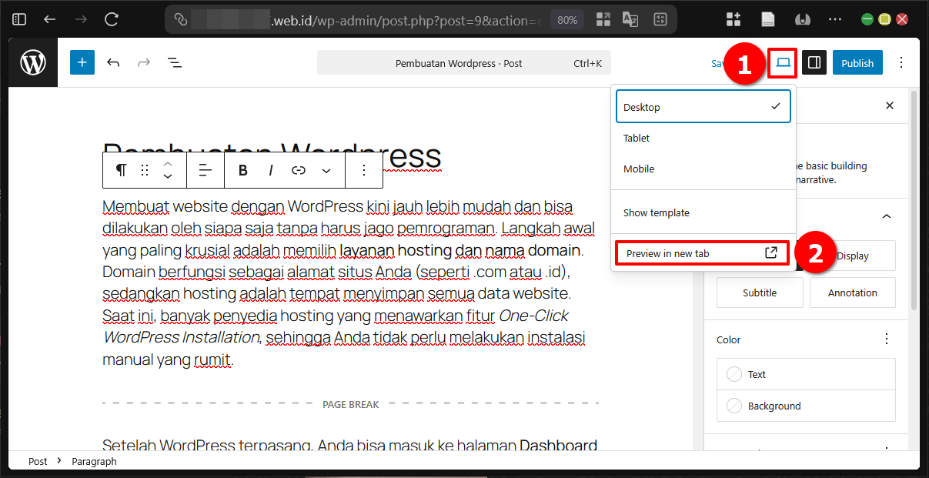Toggle bold formatting in the block toolbar
Viewport: 929px width, 478px height.
[242, 170]
